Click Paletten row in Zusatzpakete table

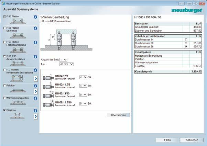[x=168, y=59]
